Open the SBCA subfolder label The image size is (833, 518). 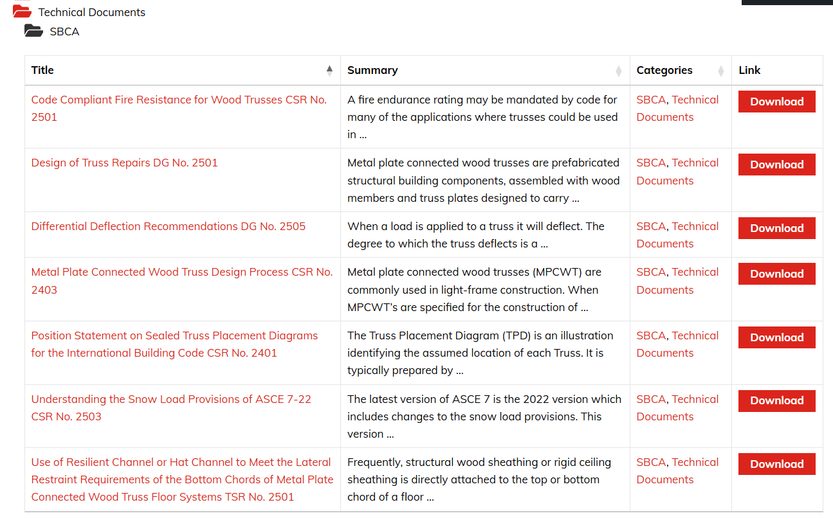point(64,31)
